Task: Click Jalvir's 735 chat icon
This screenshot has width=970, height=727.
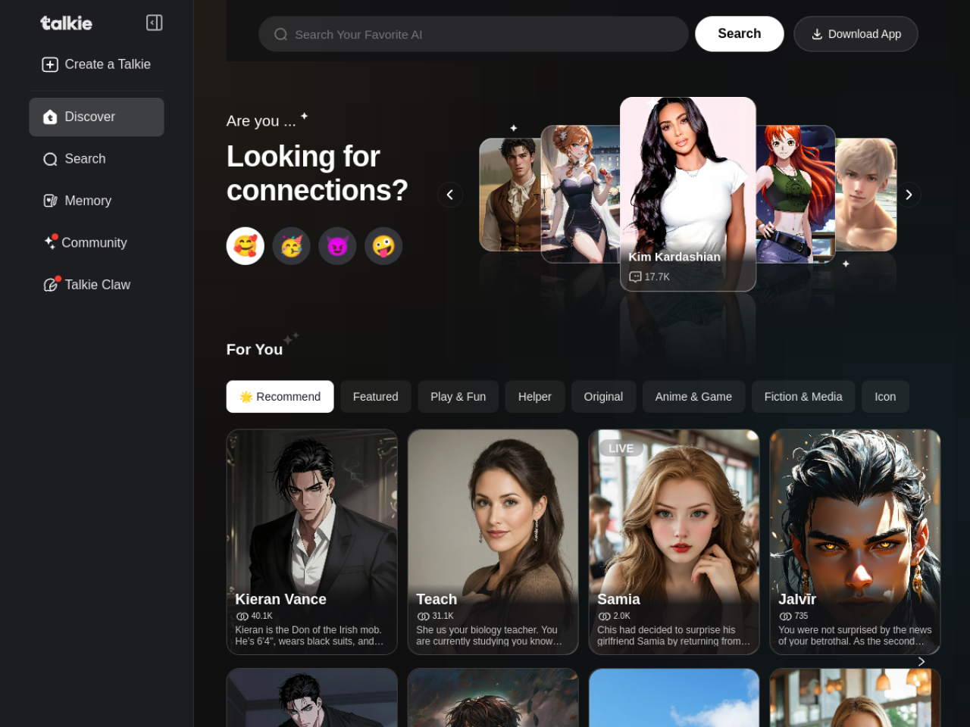Action: tap(786, 616)
